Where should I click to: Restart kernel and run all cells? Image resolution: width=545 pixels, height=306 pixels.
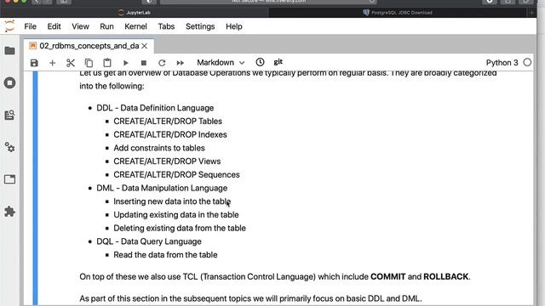coord(180,63)
